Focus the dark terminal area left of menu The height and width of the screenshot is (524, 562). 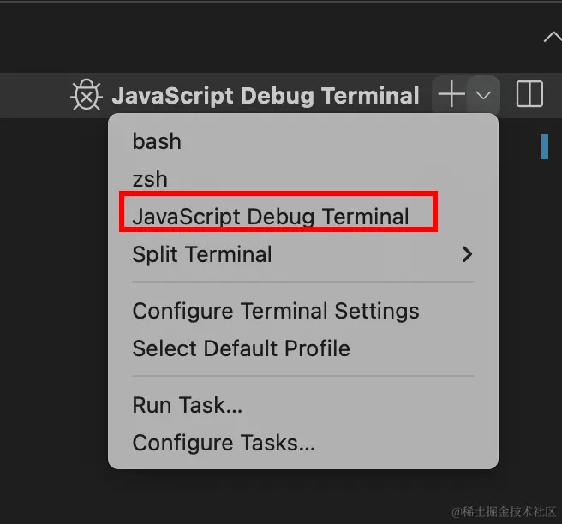[x=51, y=300]
